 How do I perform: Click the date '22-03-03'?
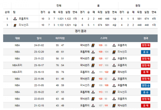39,99
